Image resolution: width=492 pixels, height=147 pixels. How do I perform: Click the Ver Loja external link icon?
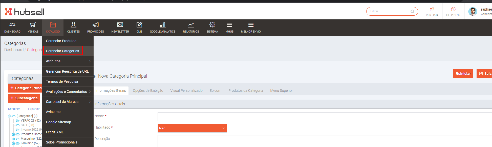tap(432, 10)
